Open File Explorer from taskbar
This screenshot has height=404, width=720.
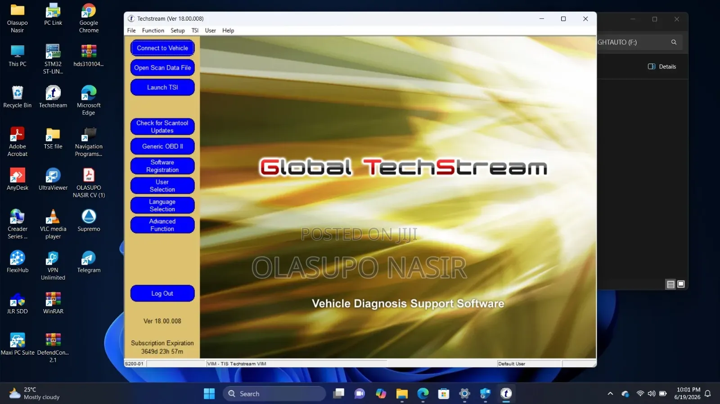(402, 394)
